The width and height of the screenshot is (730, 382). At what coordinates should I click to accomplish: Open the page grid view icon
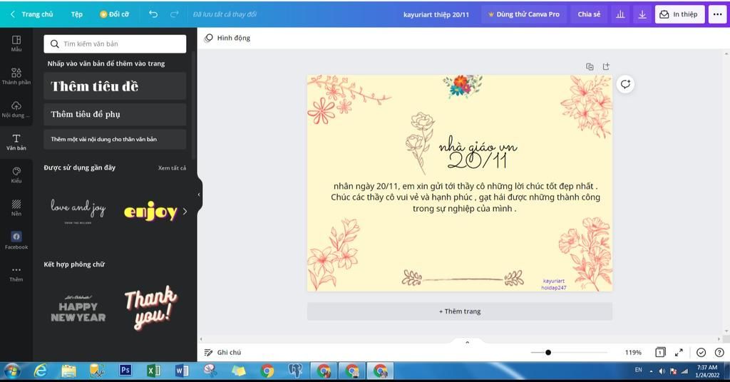[660, 352]
